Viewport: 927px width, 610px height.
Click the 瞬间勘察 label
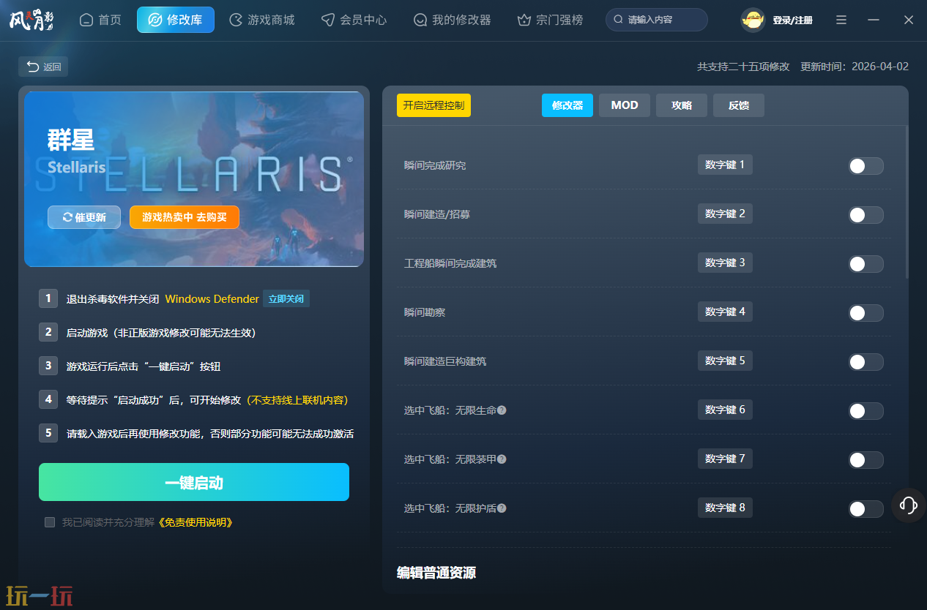[x=425, y=313]
